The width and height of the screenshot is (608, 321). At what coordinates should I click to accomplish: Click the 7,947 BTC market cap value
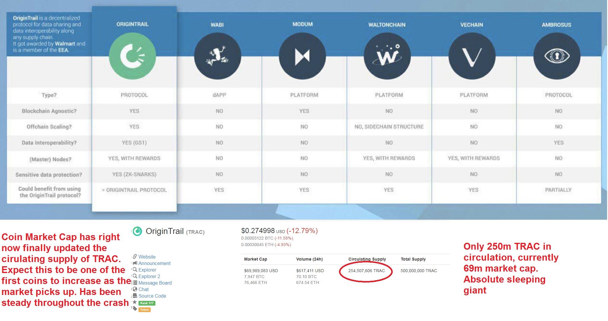pyautogui.click(x=254, y=277)
